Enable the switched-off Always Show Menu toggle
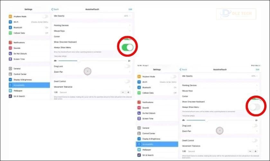 pyautogui.click(x=256, y=107)
